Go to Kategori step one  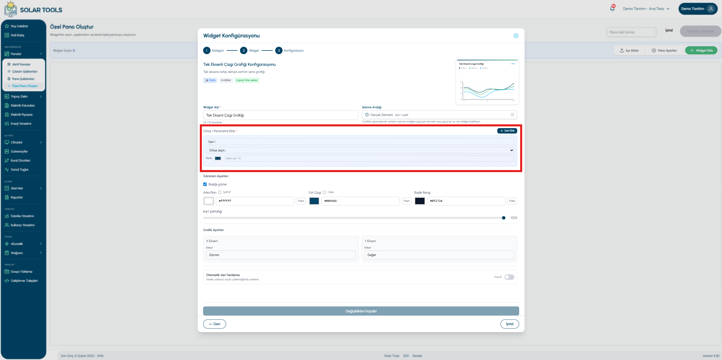click(x=207, y=50)
